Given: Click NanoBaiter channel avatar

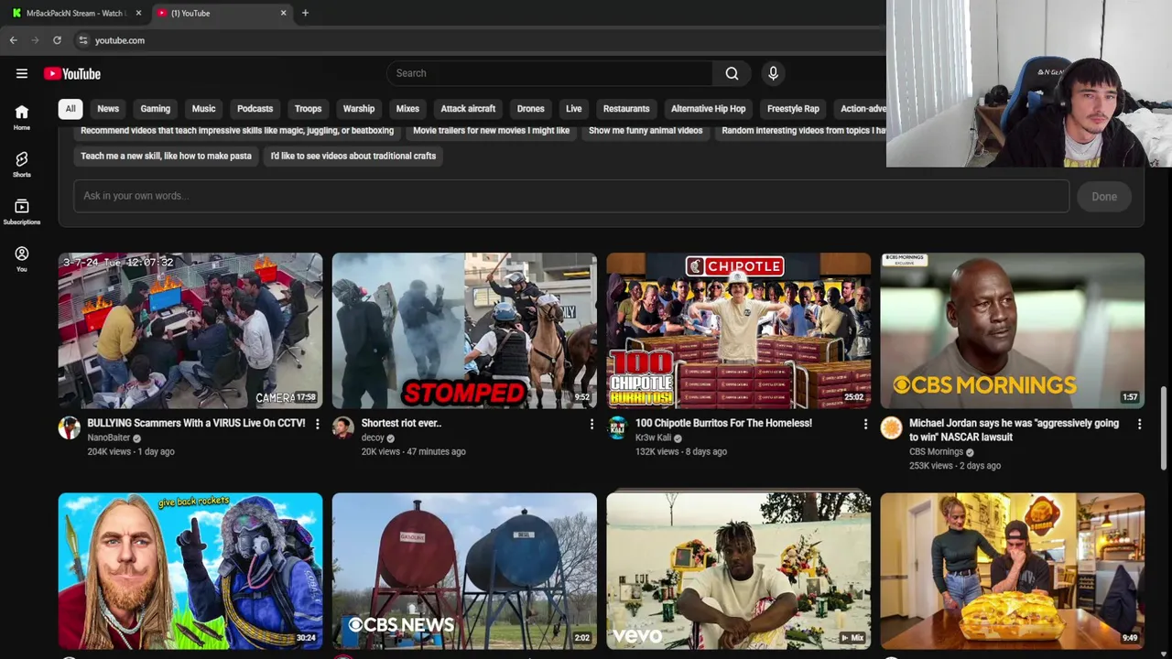Looking at the screenshot, I should click(70, 427).
